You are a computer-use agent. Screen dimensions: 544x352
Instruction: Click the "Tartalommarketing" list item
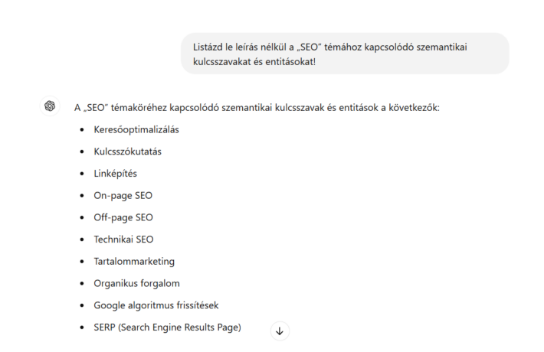(134, 261)
